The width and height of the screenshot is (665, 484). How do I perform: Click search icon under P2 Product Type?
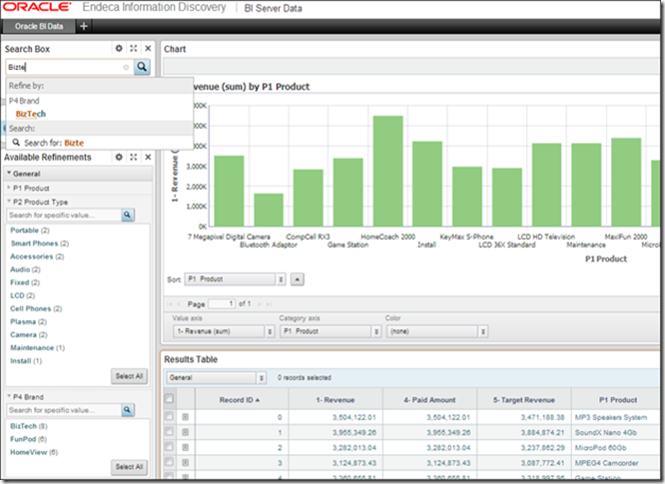(x=128, y=215)
